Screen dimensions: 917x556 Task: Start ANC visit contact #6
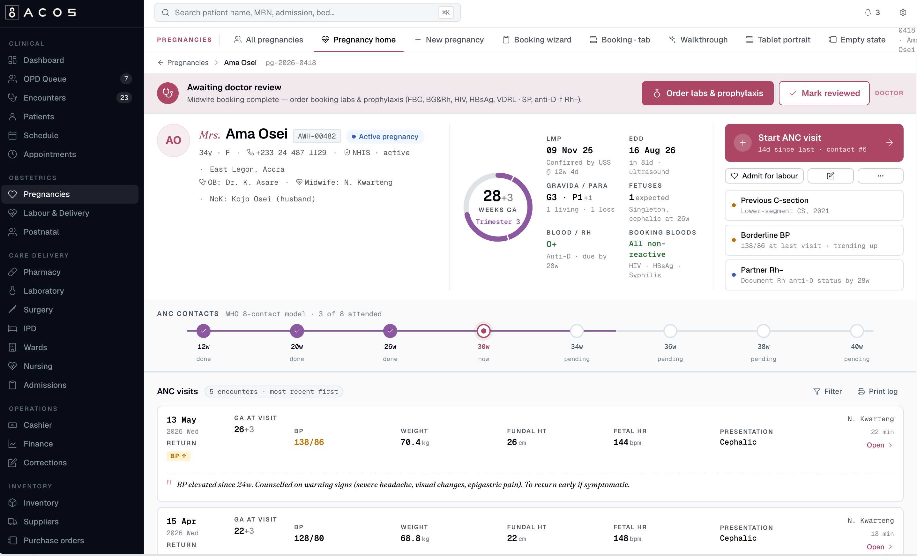(814, 143)
